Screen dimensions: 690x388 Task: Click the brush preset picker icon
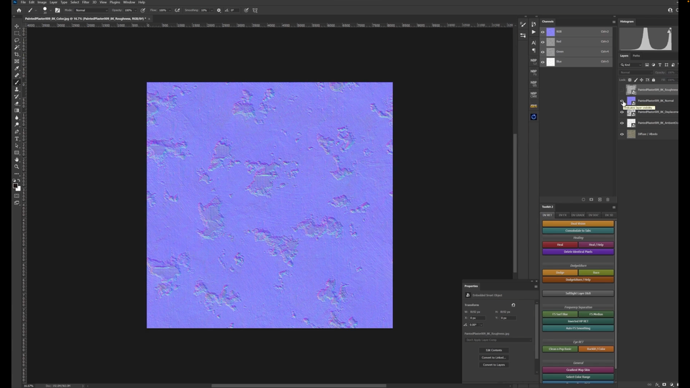[x=45, y=11]
